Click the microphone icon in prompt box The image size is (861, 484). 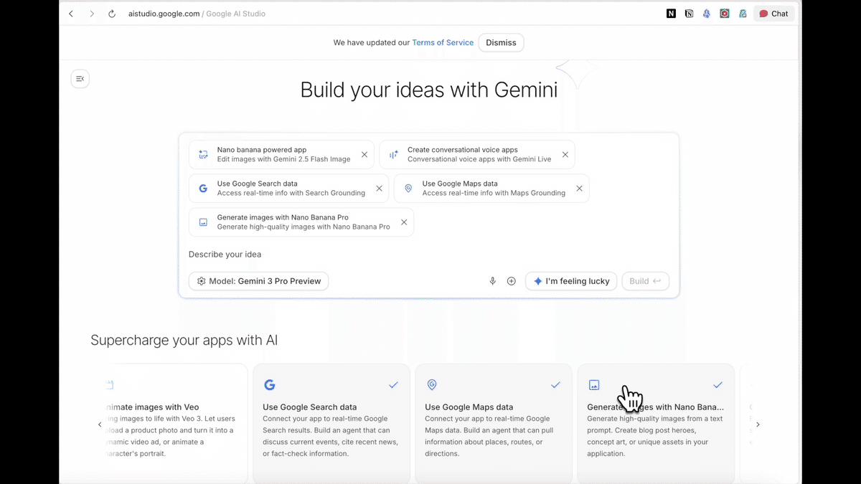(x=492, y=281)
